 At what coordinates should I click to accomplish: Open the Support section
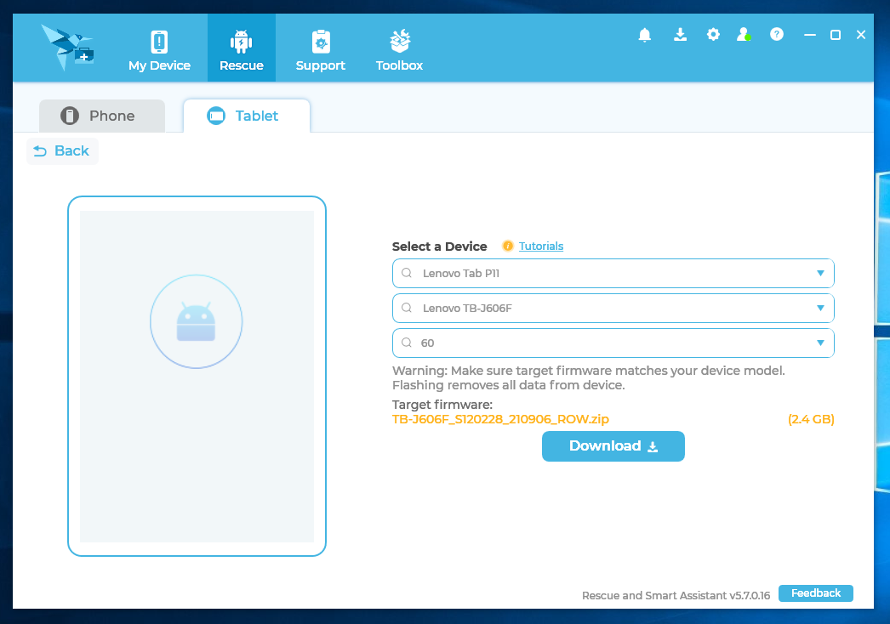click(320, 50)
